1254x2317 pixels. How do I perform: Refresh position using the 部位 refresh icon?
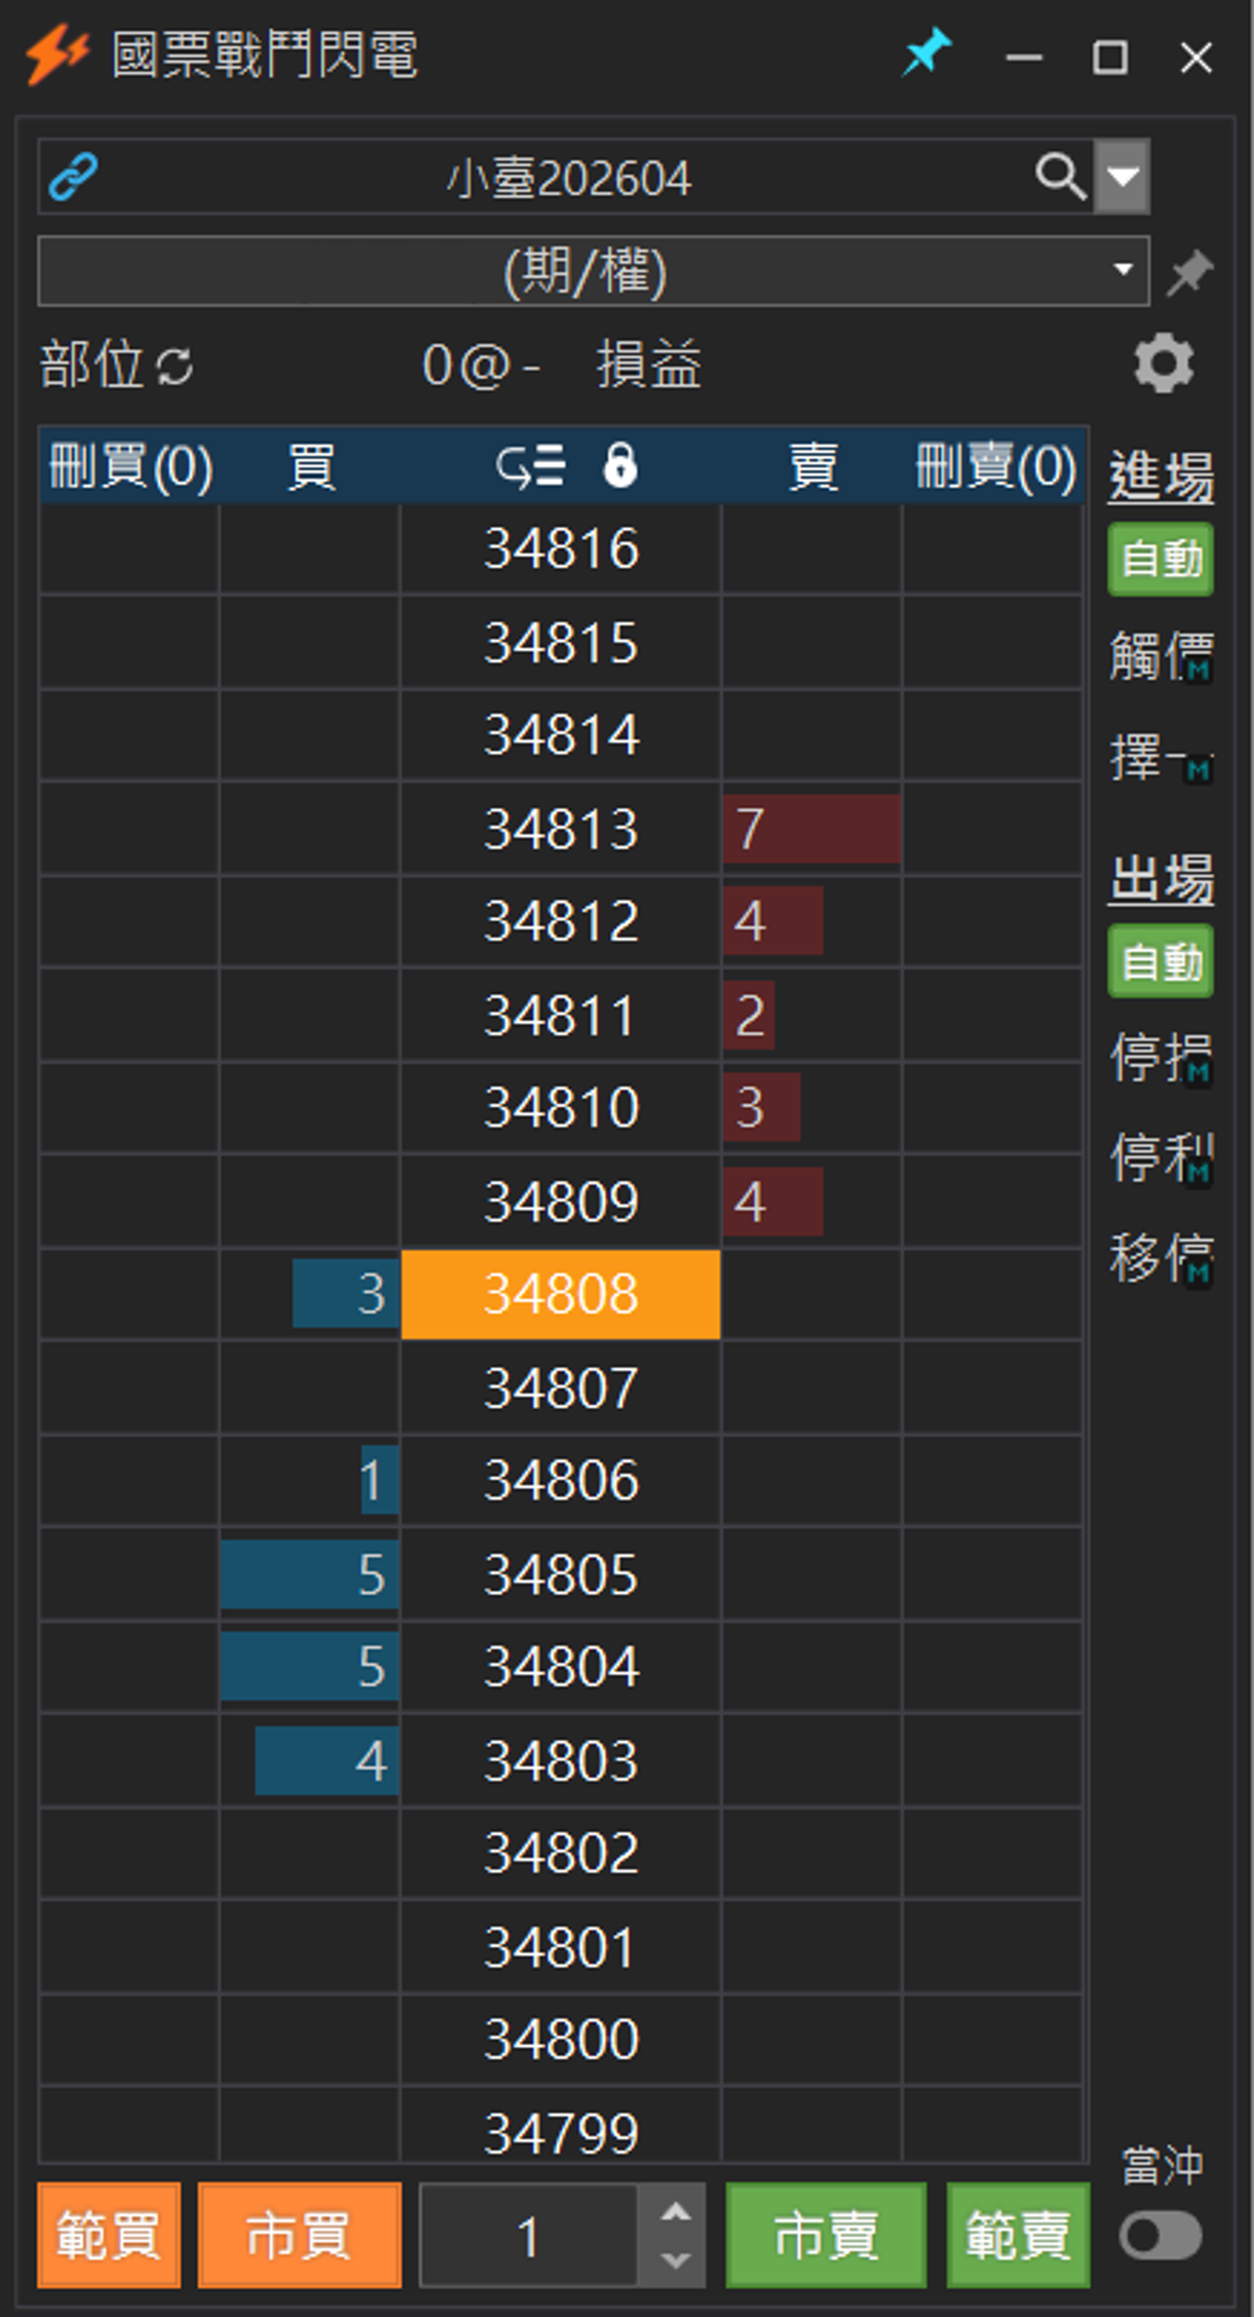tap(174, 367)
